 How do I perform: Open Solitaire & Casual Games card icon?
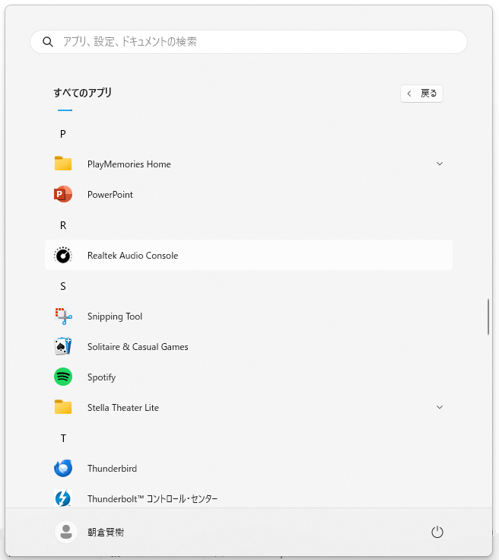63,346
